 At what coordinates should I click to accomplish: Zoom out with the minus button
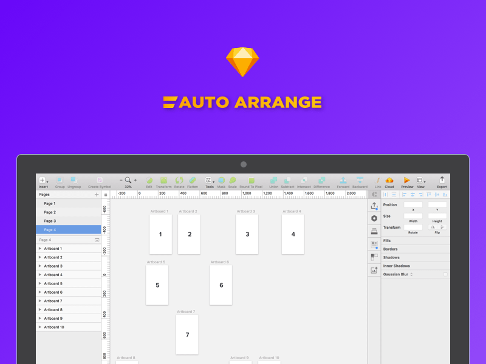point(121,180)
